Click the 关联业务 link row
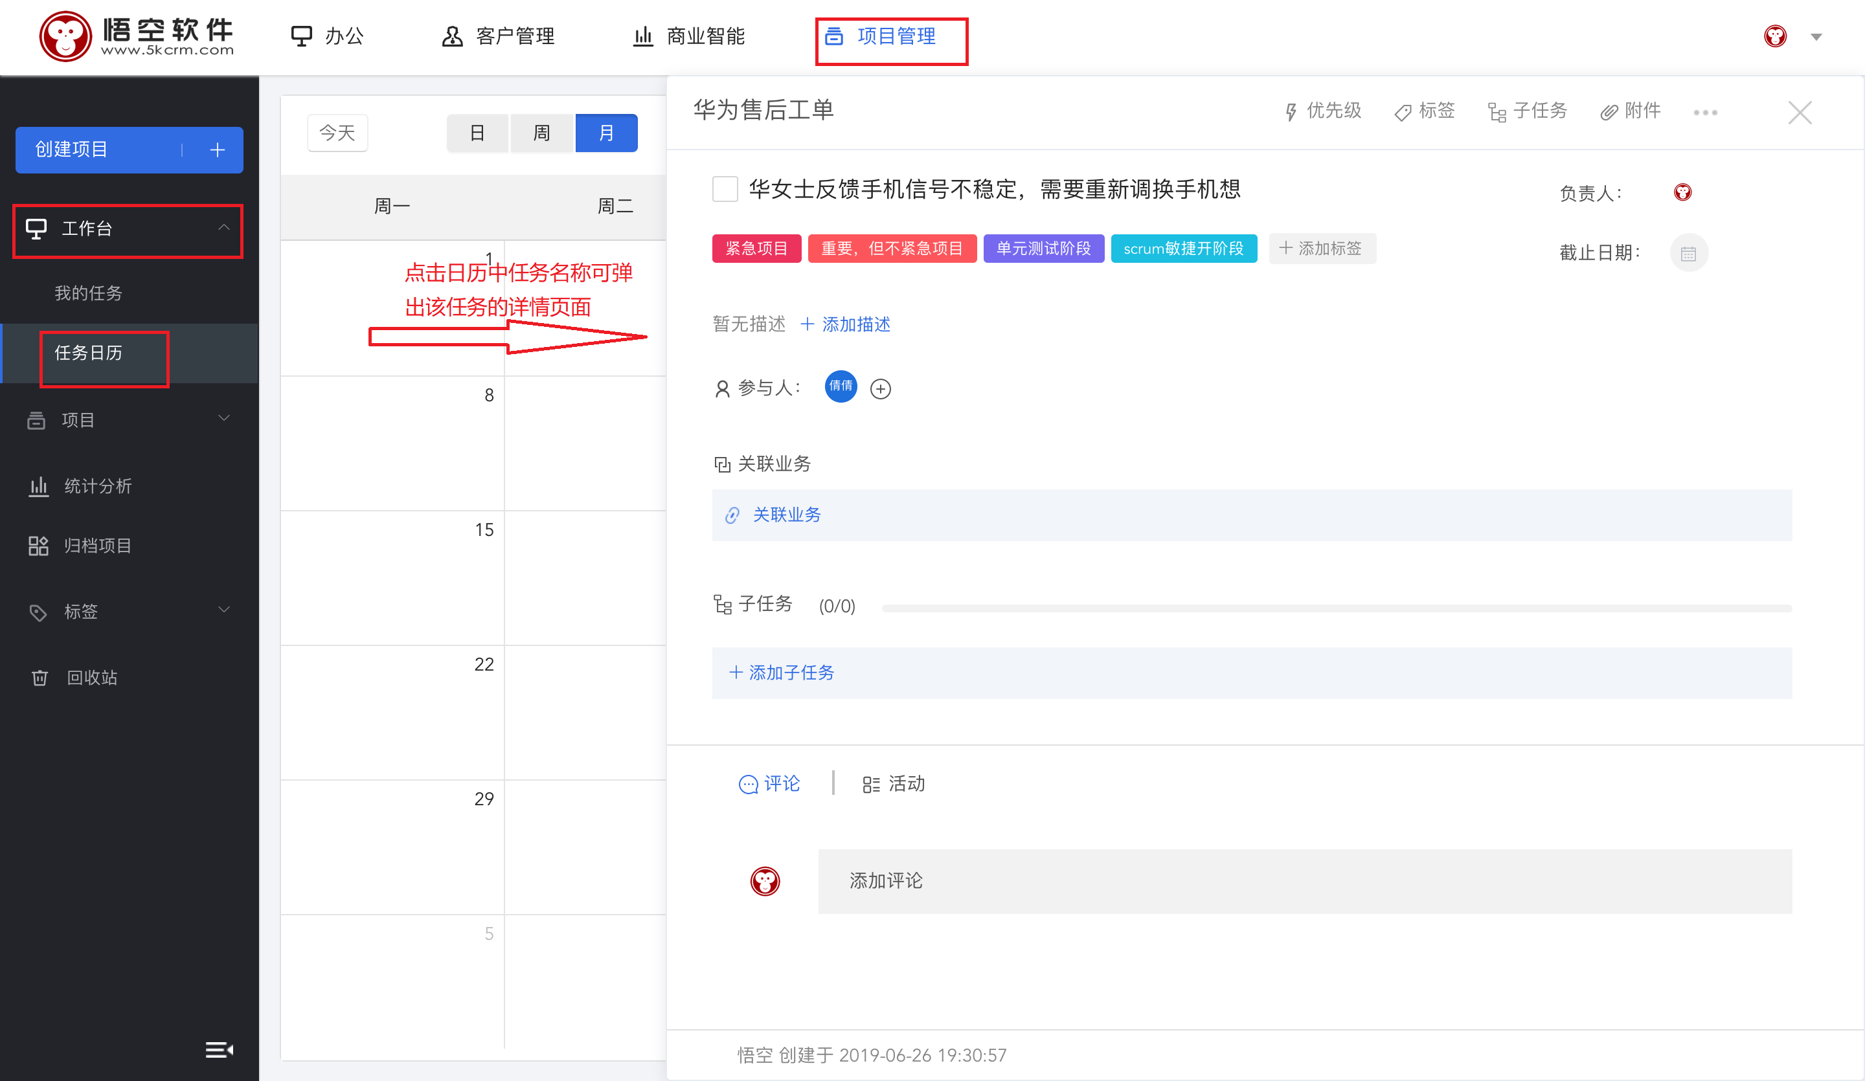 [x=1252, y=515]
